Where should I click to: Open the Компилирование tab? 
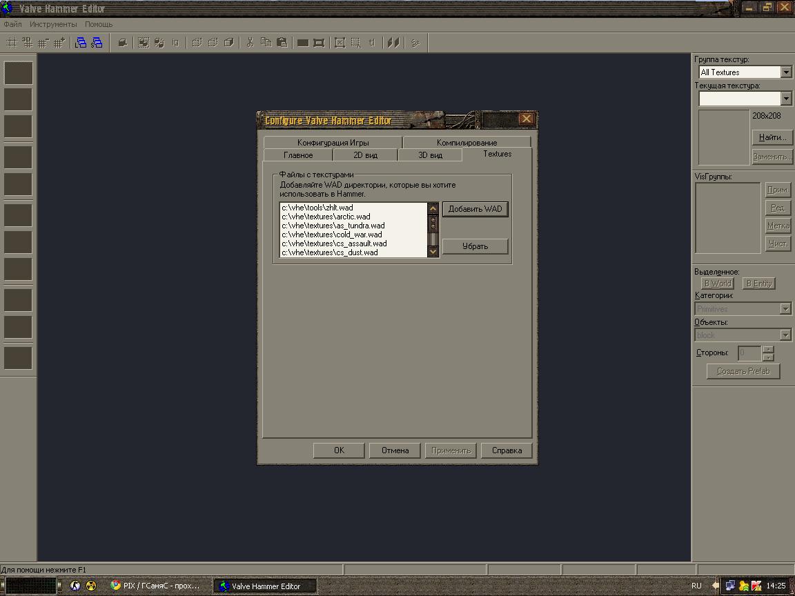[x=467, y=143]
